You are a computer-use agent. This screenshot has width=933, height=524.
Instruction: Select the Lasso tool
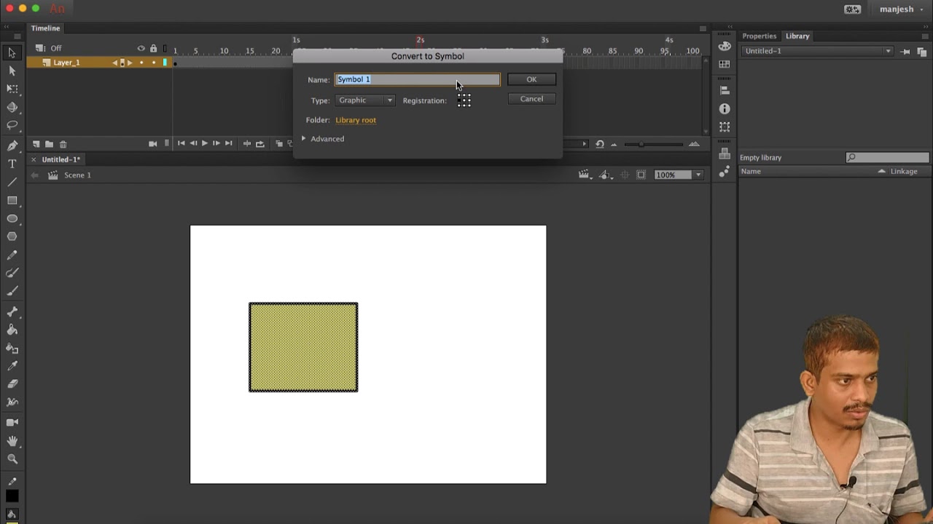(x=12, y=125)
